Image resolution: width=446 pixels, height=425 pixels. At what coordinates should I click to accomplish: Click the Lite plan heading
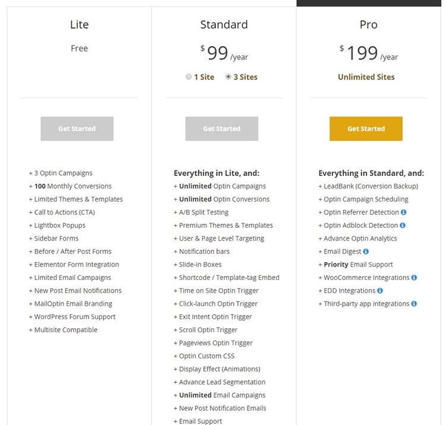point(79,25)
